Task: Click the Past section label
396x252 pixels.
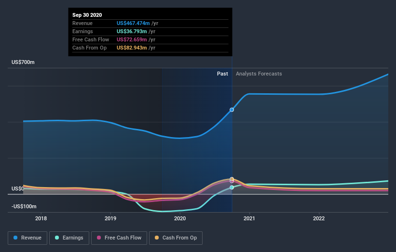Action: pos(222,74)
